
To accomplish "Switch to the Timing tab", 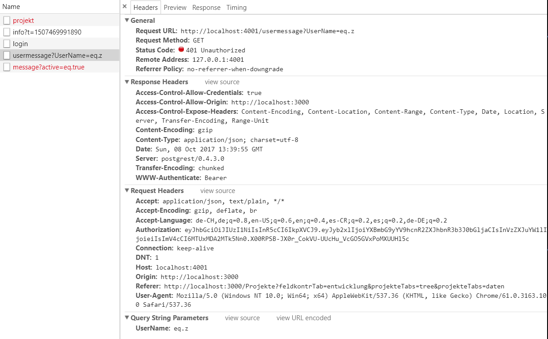I will coord(236,7).
